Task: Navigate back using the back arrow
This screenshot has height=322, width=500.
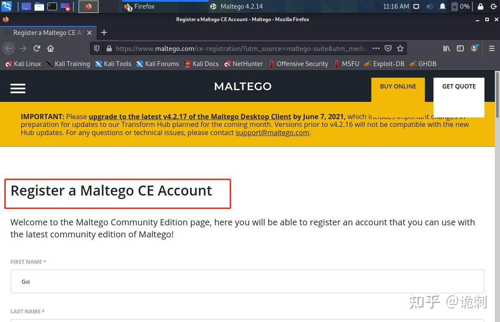Action: coord(9,48)
